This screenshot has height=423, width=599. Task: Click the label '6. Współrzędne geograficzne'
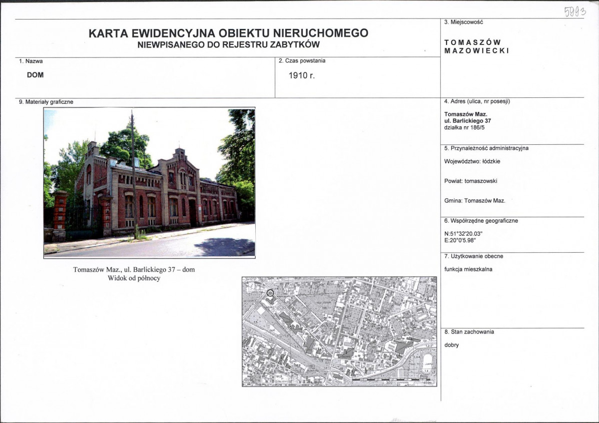[481, 221]
